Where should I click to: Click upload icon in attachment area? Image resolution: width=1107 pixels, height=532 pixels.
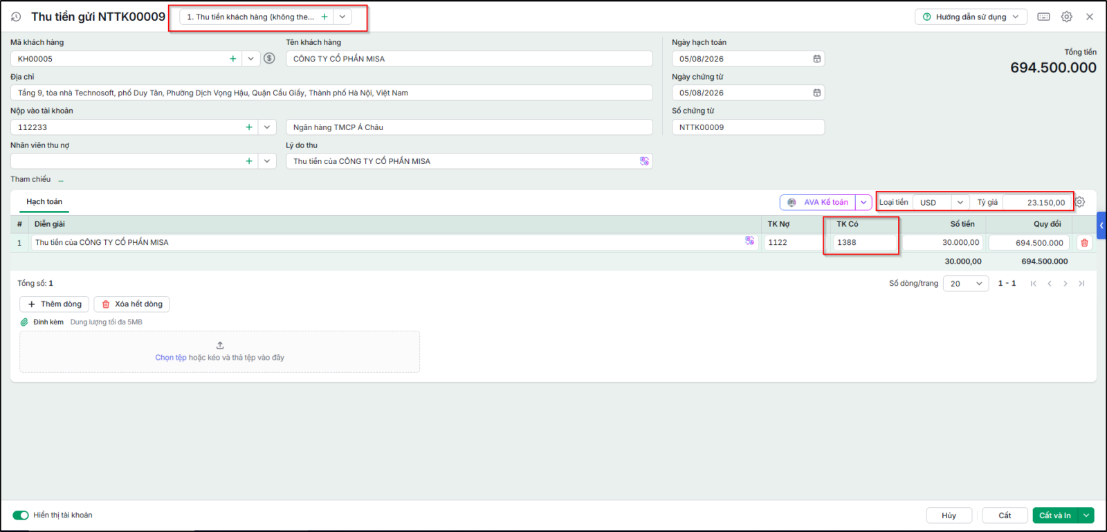pyautogui.click(x=220, y=345)
